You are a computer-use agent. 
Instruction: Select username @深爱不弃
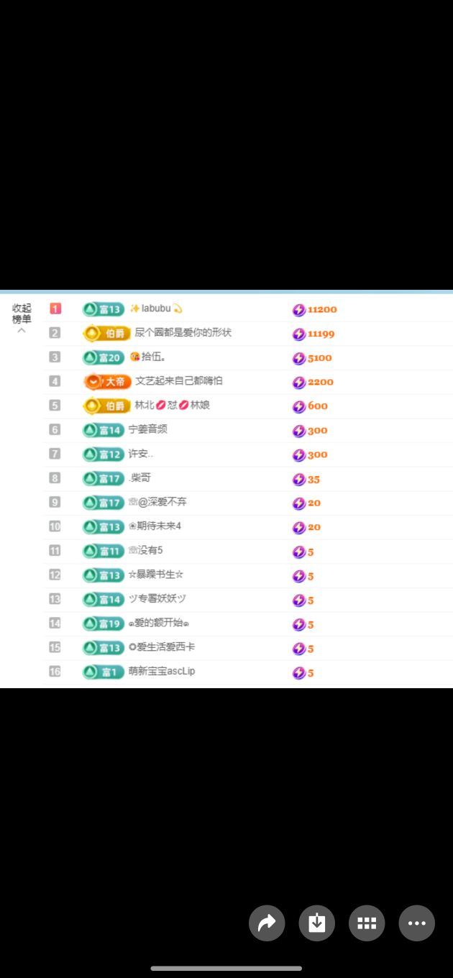click(x=163, y=502)
